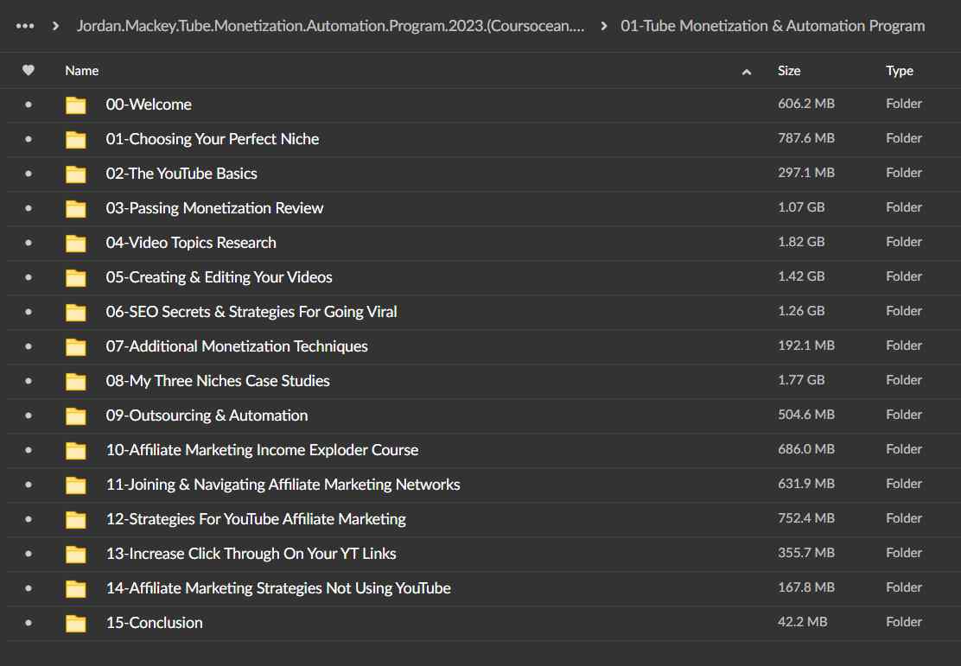Click folder icon for 06-SEO Secrets & Strategies

pos(76,313)
